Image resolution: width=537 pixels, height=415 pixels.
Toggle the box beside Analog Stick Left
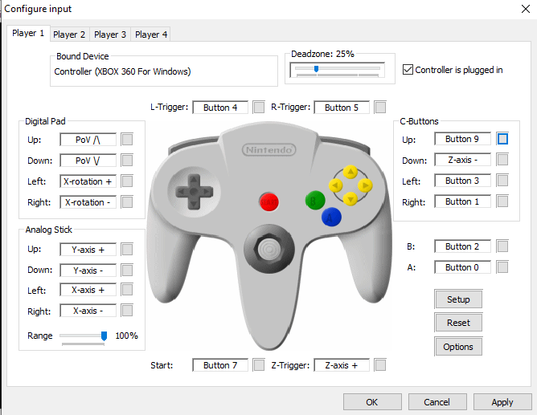pyautogui.click(x=127, y=290)
